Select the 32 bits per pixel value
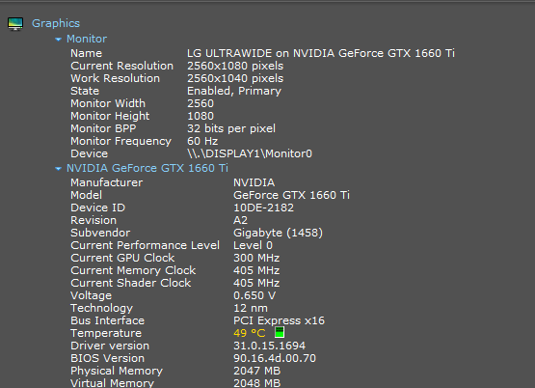Screen dimensions: 535x388 pos(231,128)
